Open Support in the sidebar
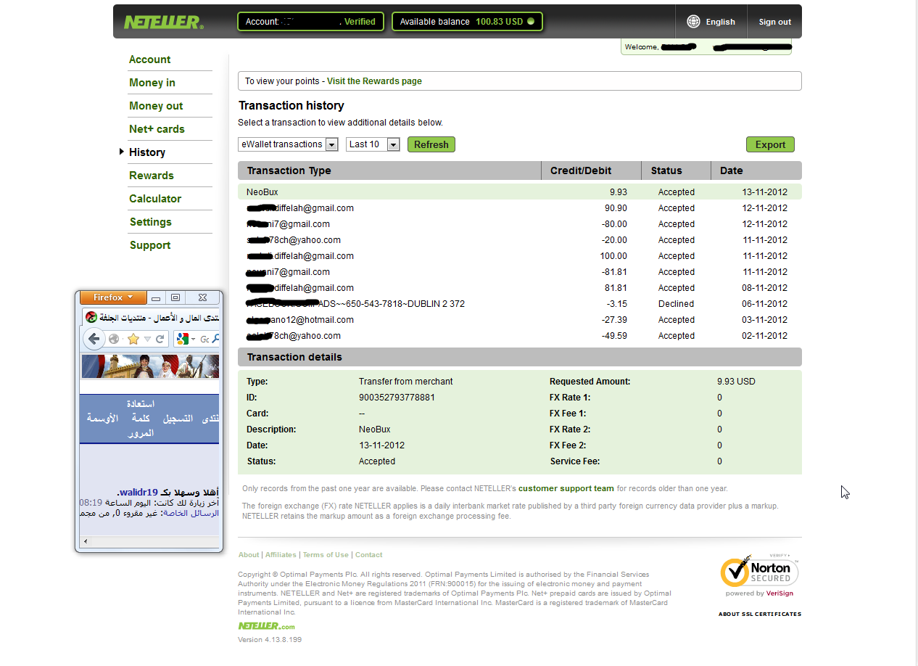This screenshot has width=918, height=666. tap(150, 245)
